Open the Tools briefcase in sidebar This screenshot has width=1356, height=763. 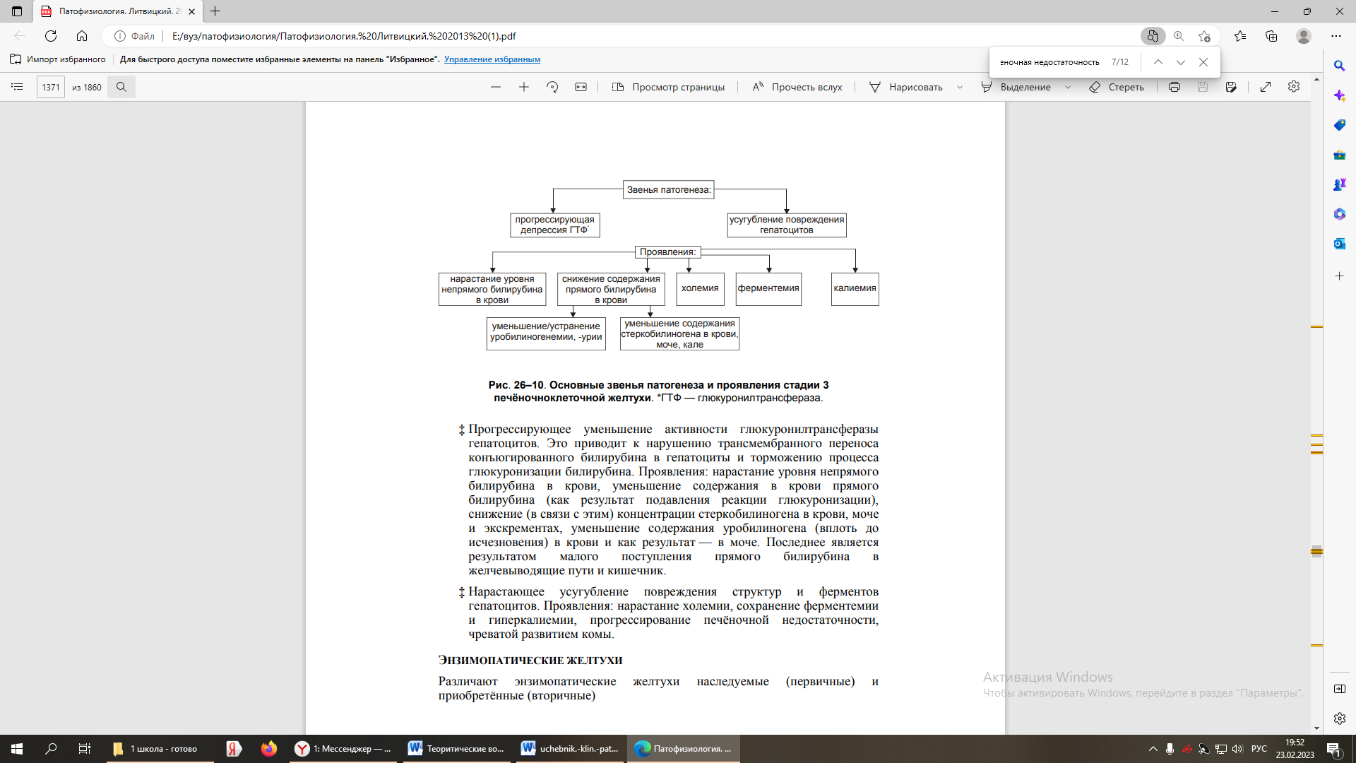(1339, 155)
